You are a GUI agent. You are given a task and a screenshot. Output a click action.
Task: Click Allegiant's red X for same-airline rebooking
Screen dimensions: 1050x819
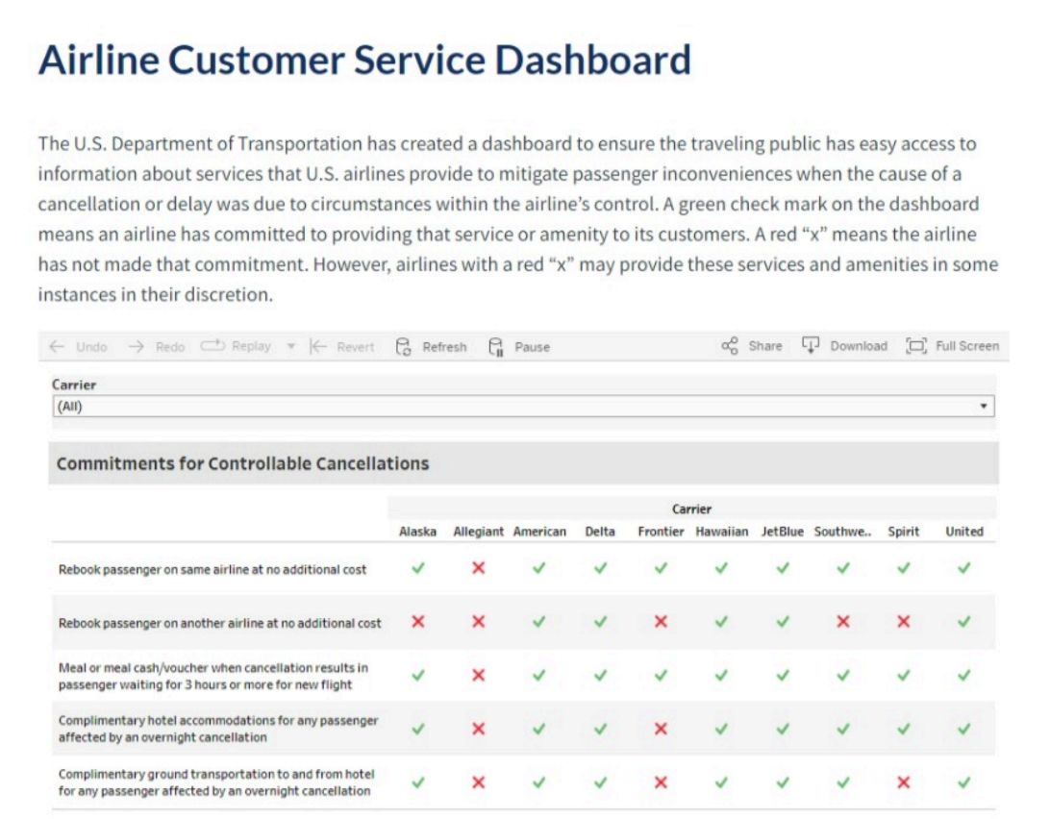tap(478, 568)
